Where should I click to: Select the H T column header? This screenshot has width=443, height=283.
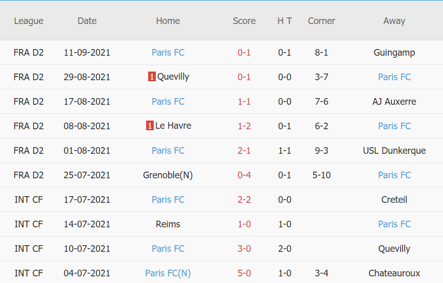pos(285,21)
